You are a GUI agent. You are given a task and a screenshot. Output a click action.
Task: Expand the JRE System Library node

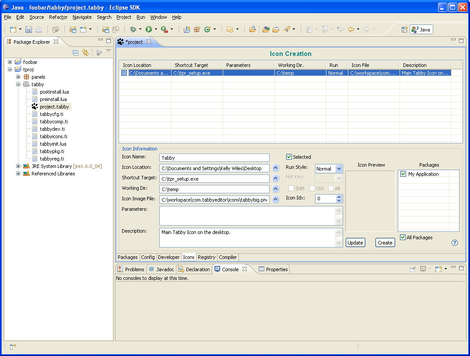(x=18, y=166)
